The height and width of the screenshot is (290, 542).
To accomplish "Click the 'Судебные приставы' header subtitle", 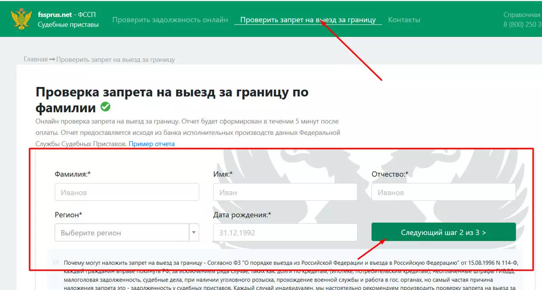I will pos(68,24).
